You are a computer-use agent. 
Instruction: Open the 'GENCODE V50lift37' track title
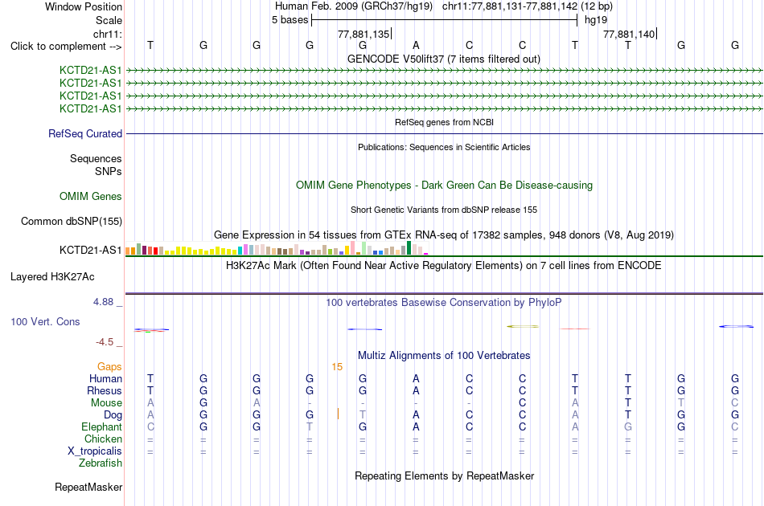(443, 59)
